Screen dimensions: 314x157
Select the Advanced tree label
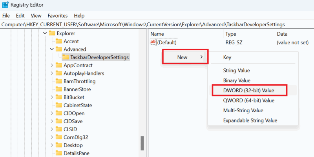pos(75,49)
